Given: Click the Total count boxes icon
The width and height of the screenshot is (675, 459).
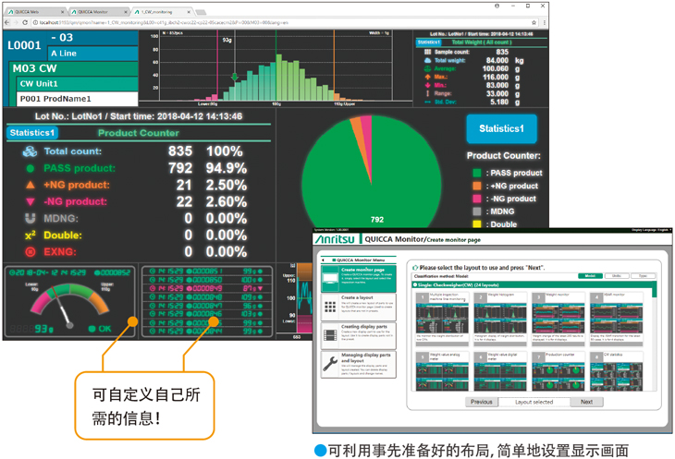Looking at the screenshot, I should [x=31, y=151].
